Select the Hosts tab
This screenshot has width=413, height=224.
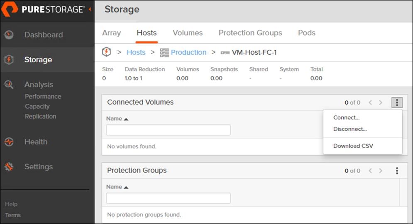coord(147,33)
